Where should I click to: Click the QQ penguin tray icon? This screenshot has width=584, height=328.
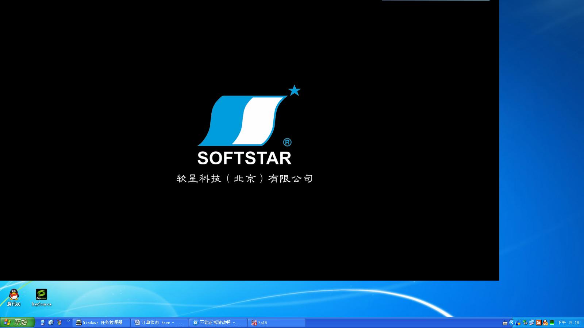pos(545,323)
